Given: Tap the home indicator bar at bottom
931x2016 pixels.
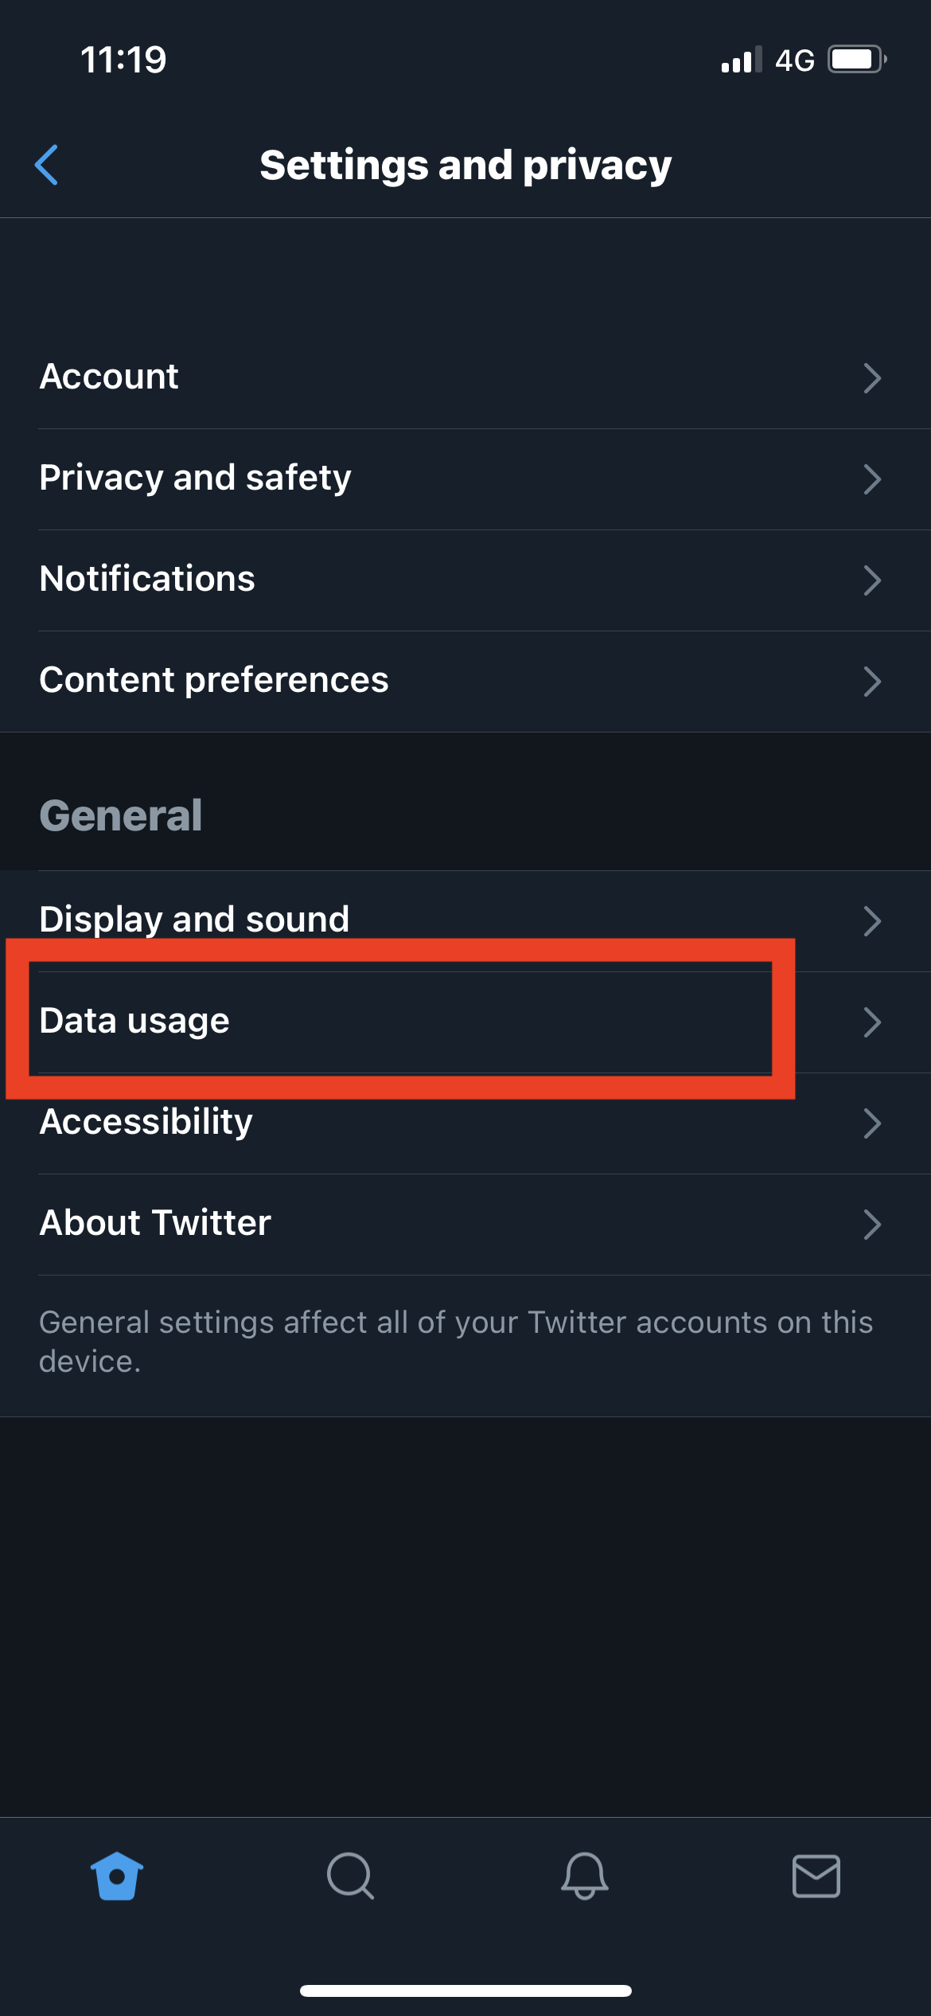Looking at the screenshot, I should [x=465, y=1990].
